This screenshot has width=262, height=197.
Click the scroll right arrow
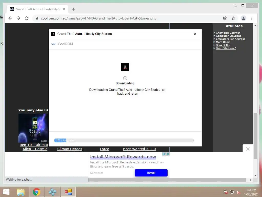coord(251,180)
